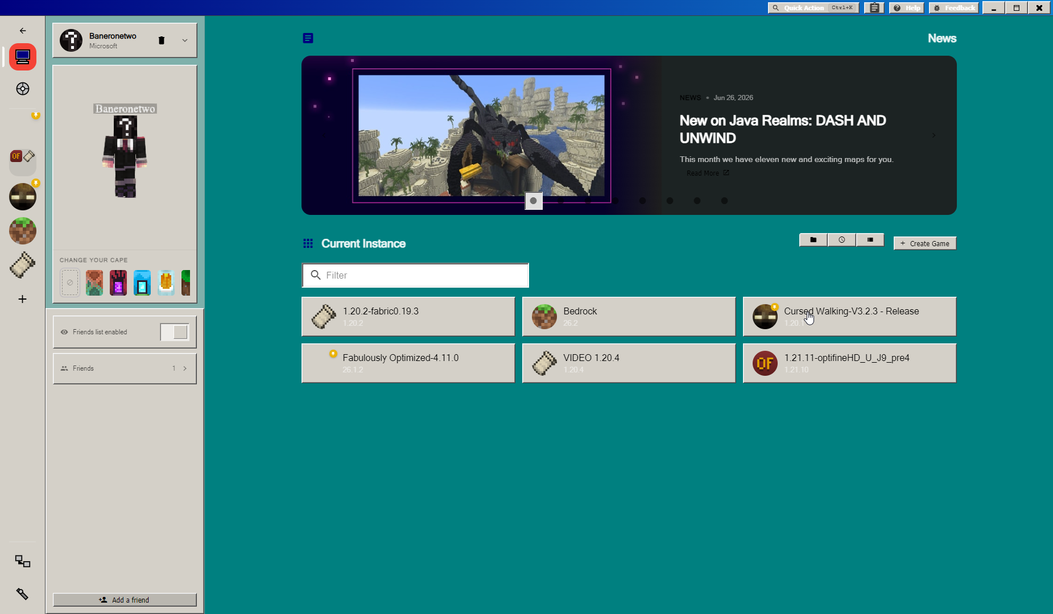
Task: Click the OF icon on the 1.21.11-optifine card
Action: (765, 363)
